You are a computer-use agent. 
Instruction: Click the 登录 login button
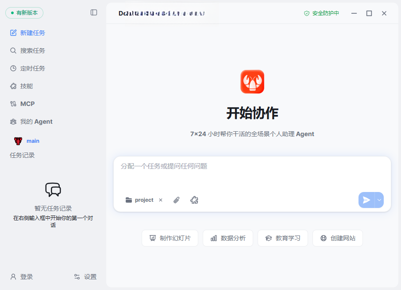tap(22, 277)
